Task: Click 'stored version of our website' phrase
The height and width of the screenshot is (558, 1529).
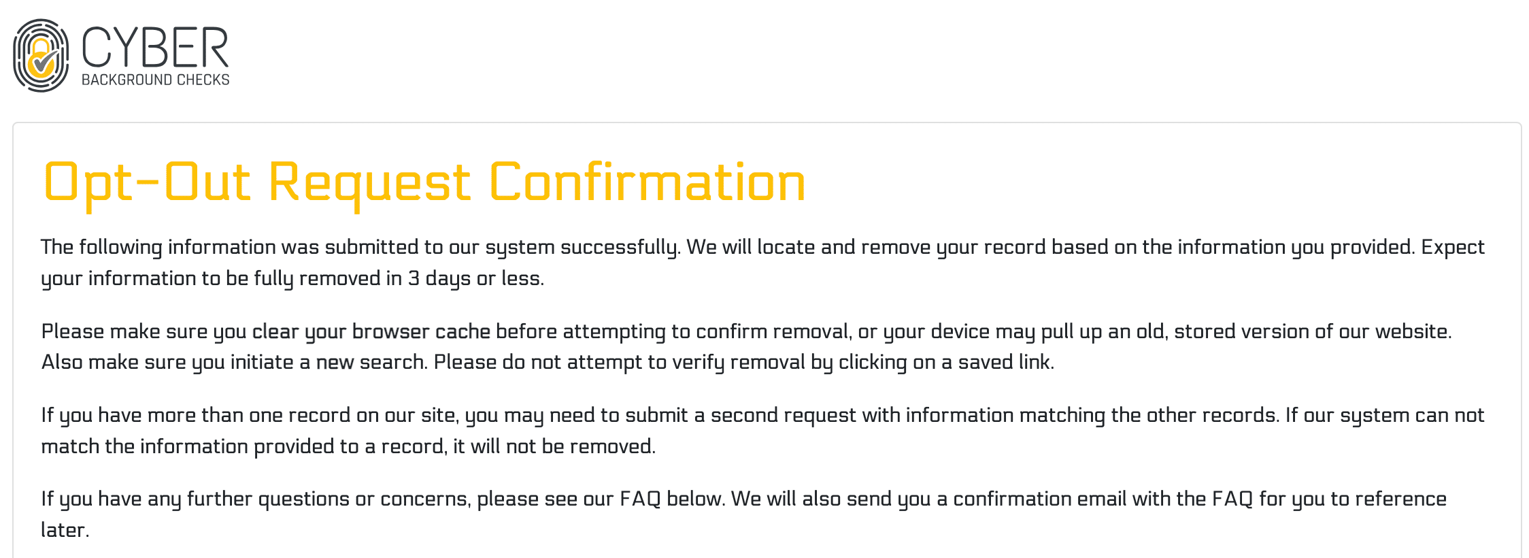Action: pos(1312,331)
